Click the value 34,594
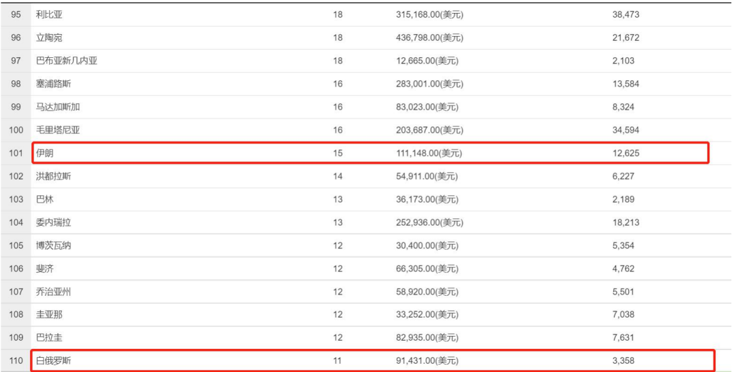The image size is (736, 372). tap(626, 130)
